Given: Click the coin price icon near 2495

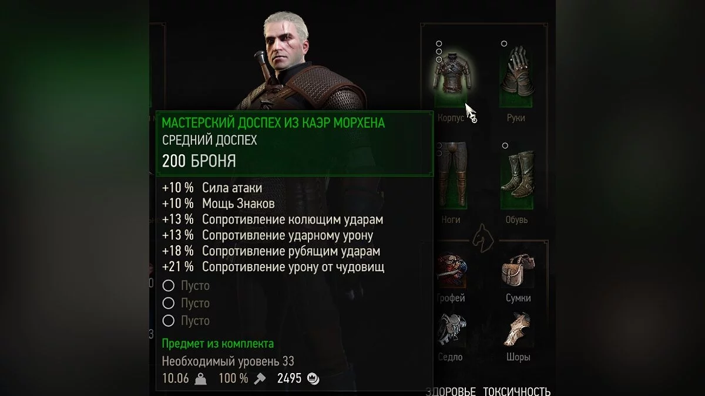Looking at the screenshot, I should (314, 379).
